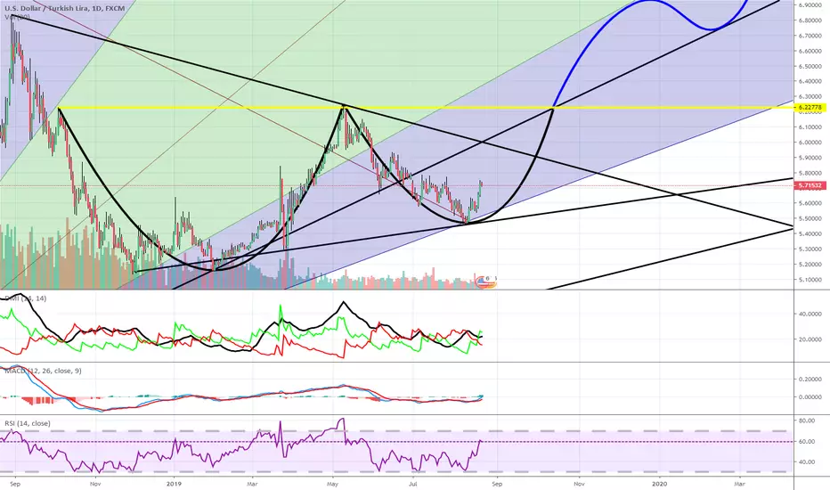Click the 2019 label on time axis

coord(175,484)
